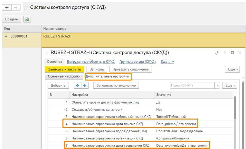Move setting up with the up arrow
The height and width of the screenshot is (149, 246).
click(78, 86)
